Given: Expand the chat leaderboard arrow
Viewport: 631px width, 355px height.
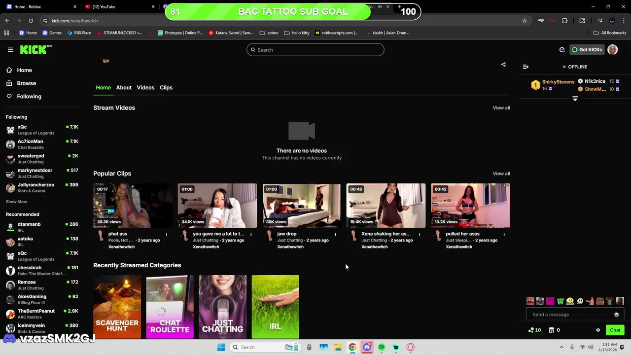Looking at the screenshot, I should [575, 99].
